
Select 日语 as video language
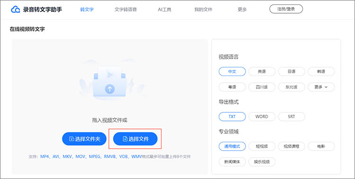point(292,71)
